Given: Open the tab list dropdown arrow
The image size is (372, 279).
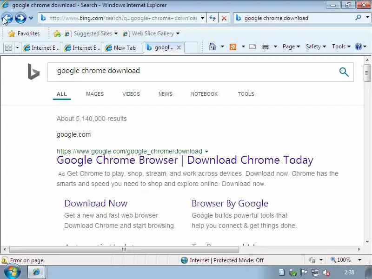Looking at the screenshot, I should pos(17,48).
